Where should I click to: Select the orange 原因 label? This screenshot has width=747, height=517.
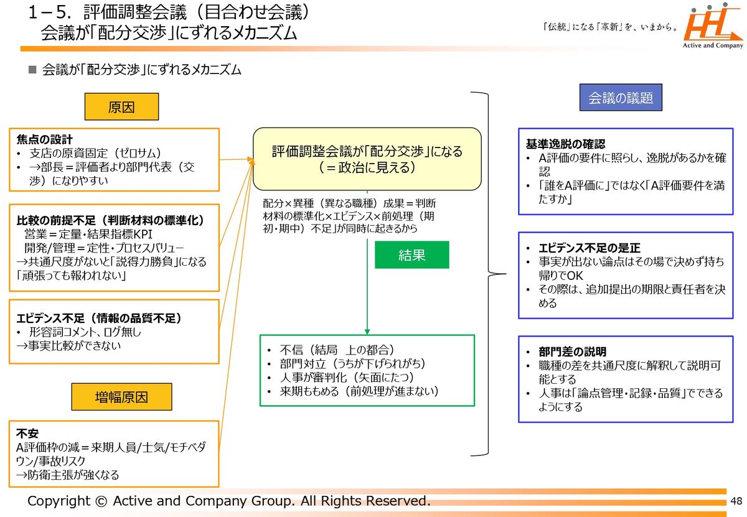(121, 107)
